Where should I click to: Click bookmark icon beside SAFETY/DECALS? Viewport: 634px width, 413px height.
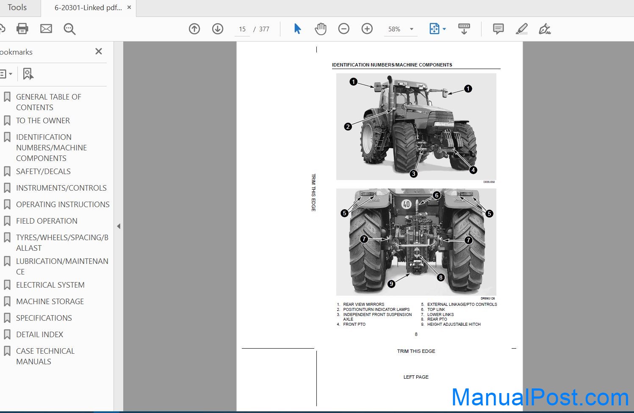(x=7, y=172)
